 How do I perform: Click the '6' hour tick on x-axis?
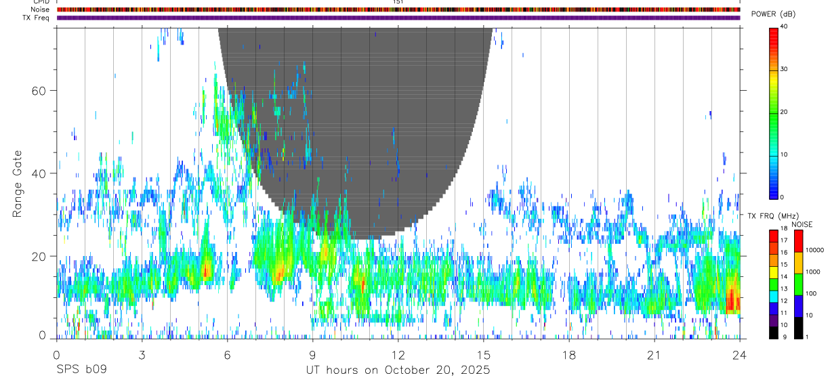(227, 354)
